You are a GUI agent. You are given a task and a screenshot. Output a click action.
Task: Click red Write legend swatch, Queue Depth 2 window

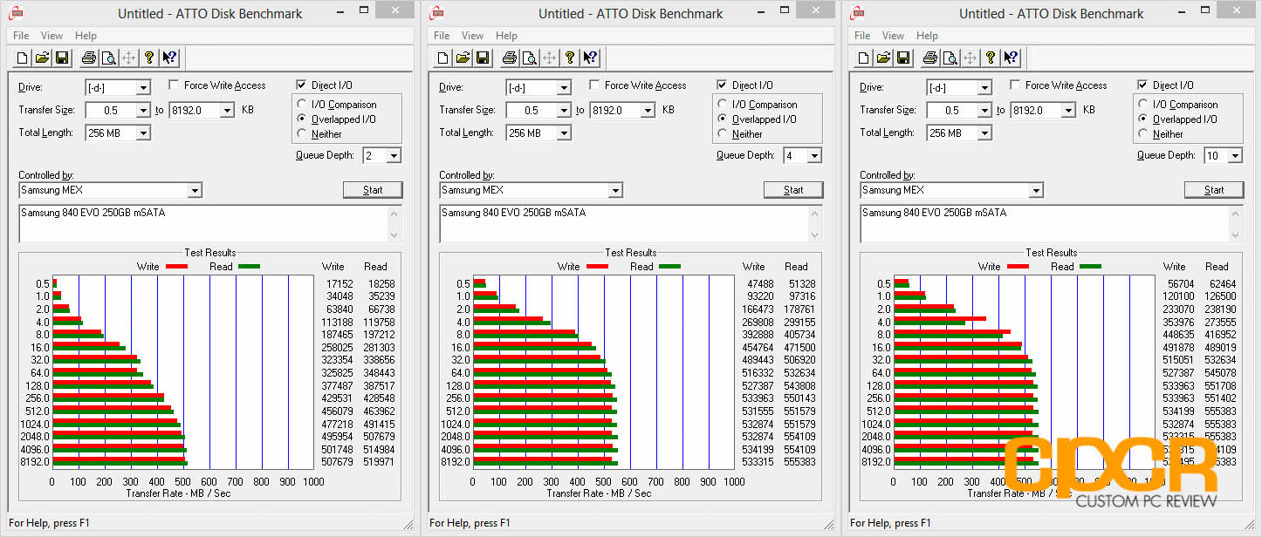175,267
